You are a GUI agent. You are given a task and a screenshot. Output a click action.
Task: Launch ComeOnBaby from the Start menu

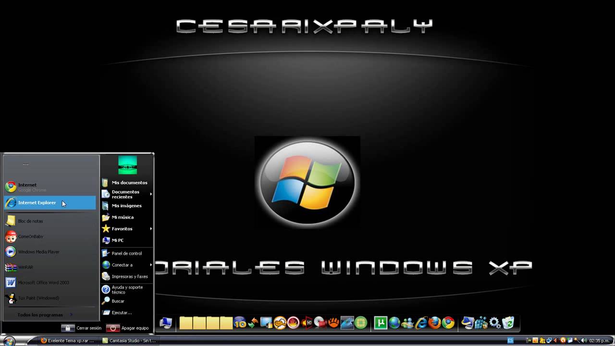[x=49, y=236]
